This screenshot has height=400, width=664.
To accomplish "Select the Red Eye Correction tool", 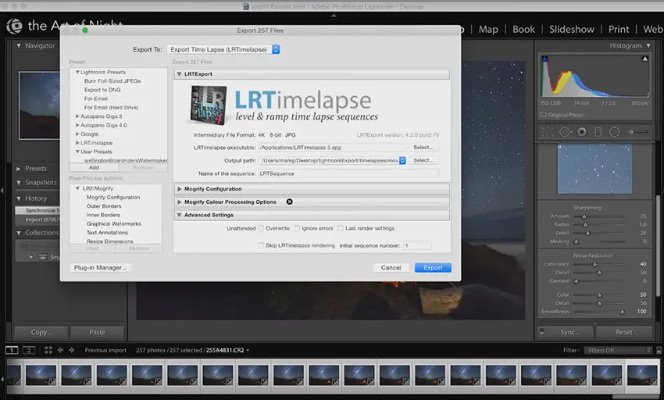I will pyautogui.click(x=582, y=132).
